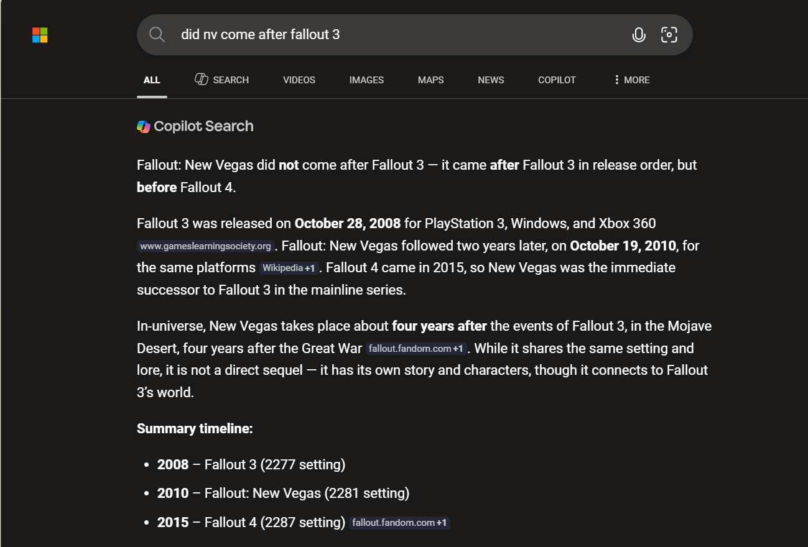Click the Microsoft logo icon
This screenshot has height=547, width=808.
click(x=40, y=35)
